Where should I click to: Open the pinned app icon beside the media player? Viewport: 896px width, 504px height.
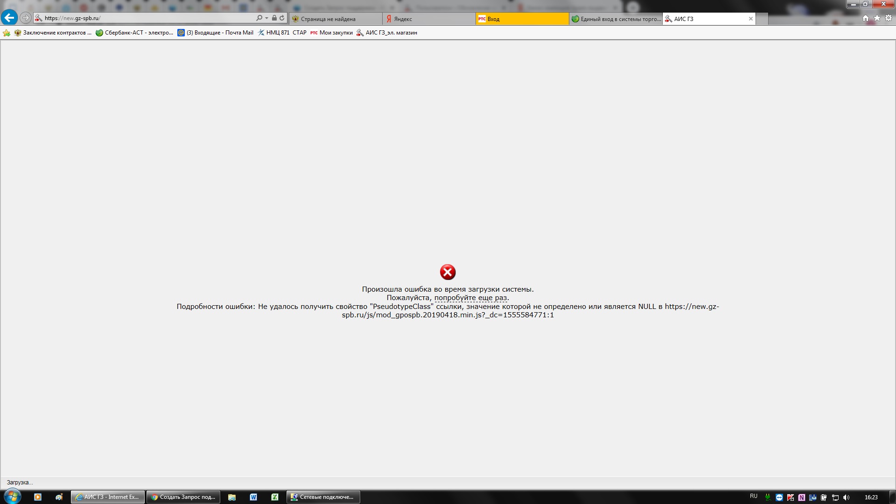tap(59, 497)
